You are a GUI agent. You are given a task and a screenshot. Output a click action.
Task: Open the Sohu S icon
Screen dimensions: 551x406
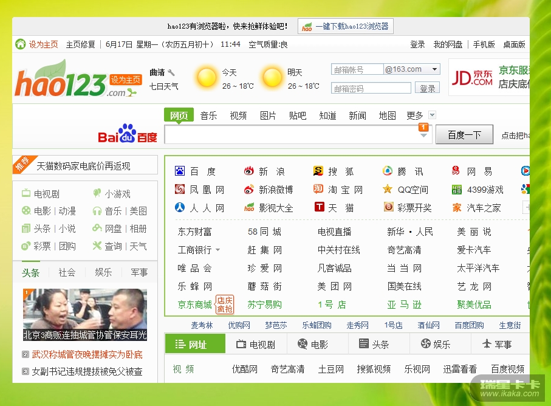[x=318, y=171]
